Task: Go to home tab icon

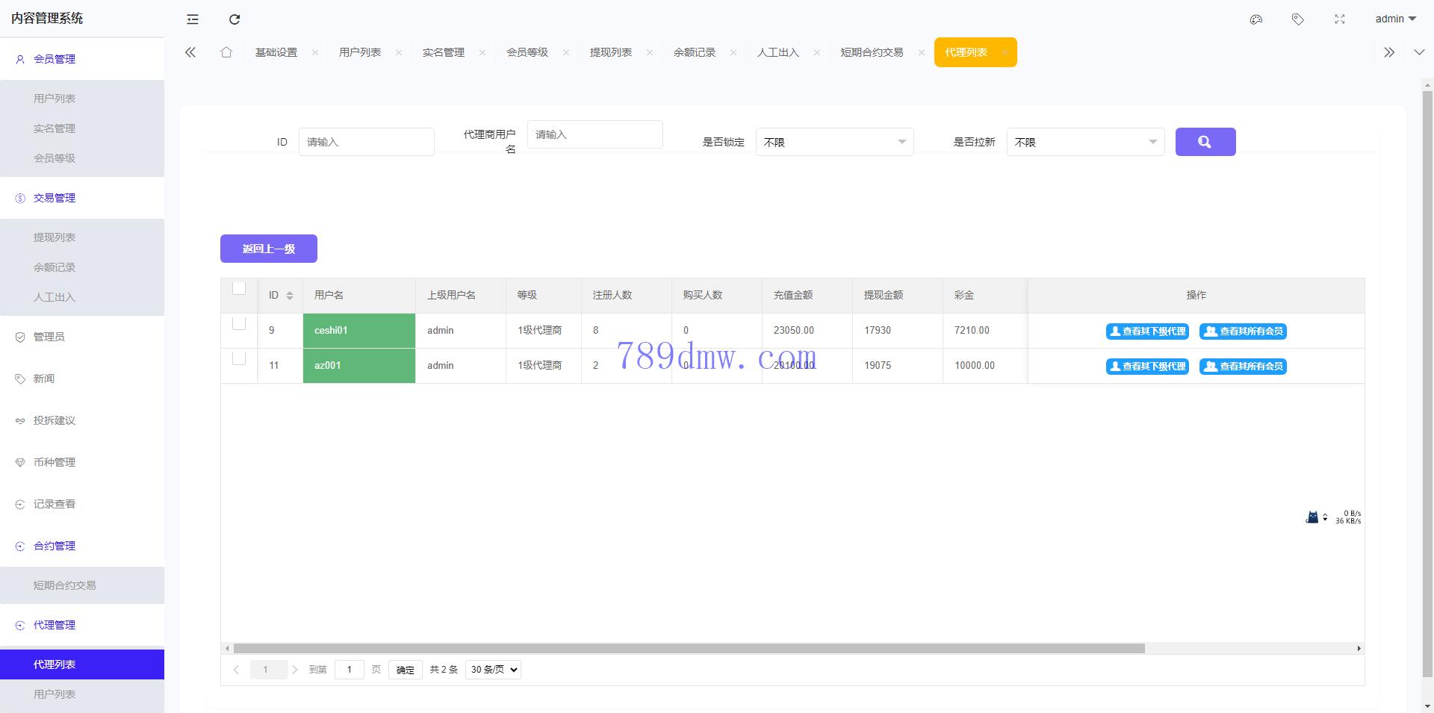Action: click(x=226, y=52)
